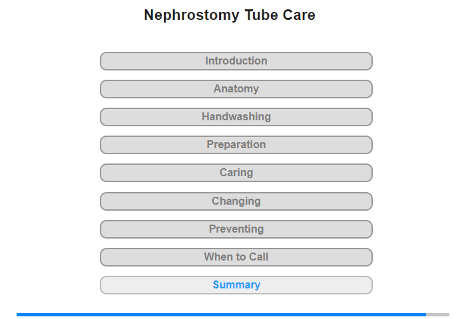Click the blue filled portion of progress bar
Viewport: 466px width, 319px height.
pos(221,314)
